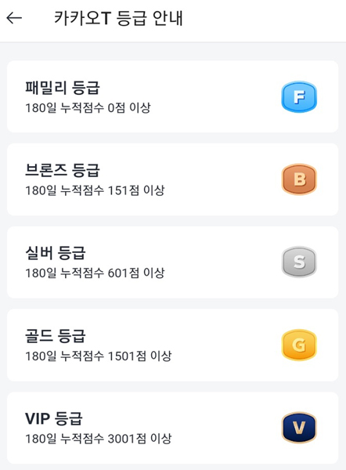Click the 카카오T 등급 안내 page header
The height and width of the screenshot is (470, 346).
tap(119, 18)
